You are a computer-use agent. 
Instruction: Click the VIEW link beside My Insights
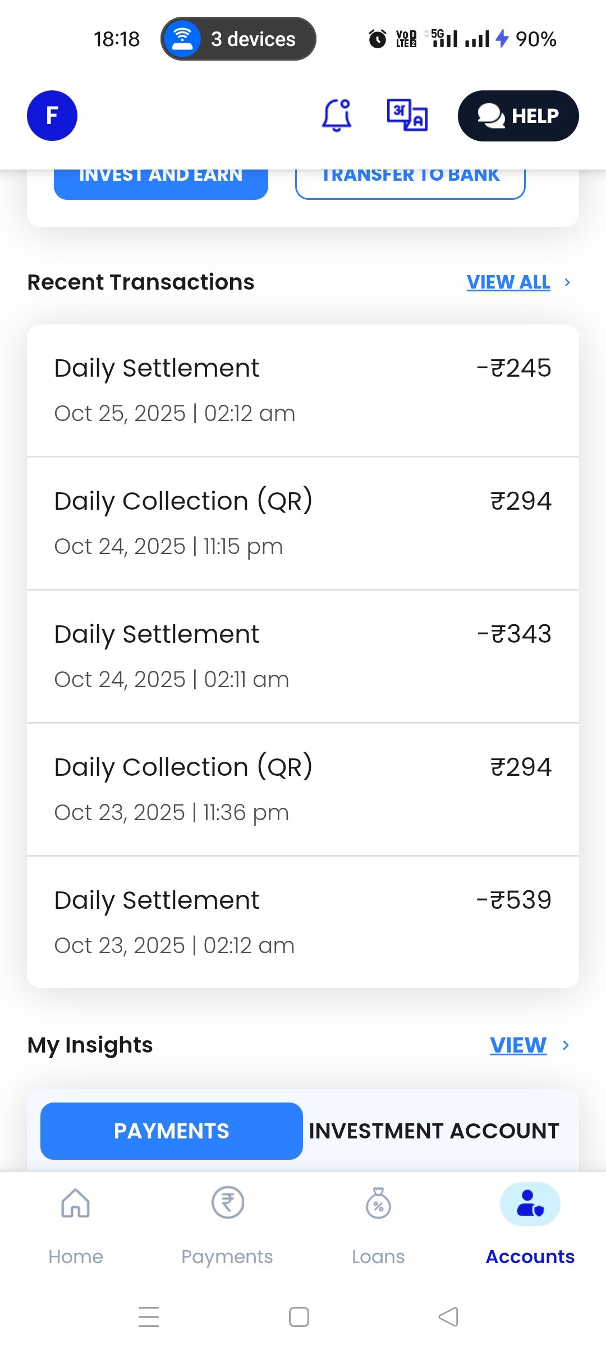[x=518, y=1045]
